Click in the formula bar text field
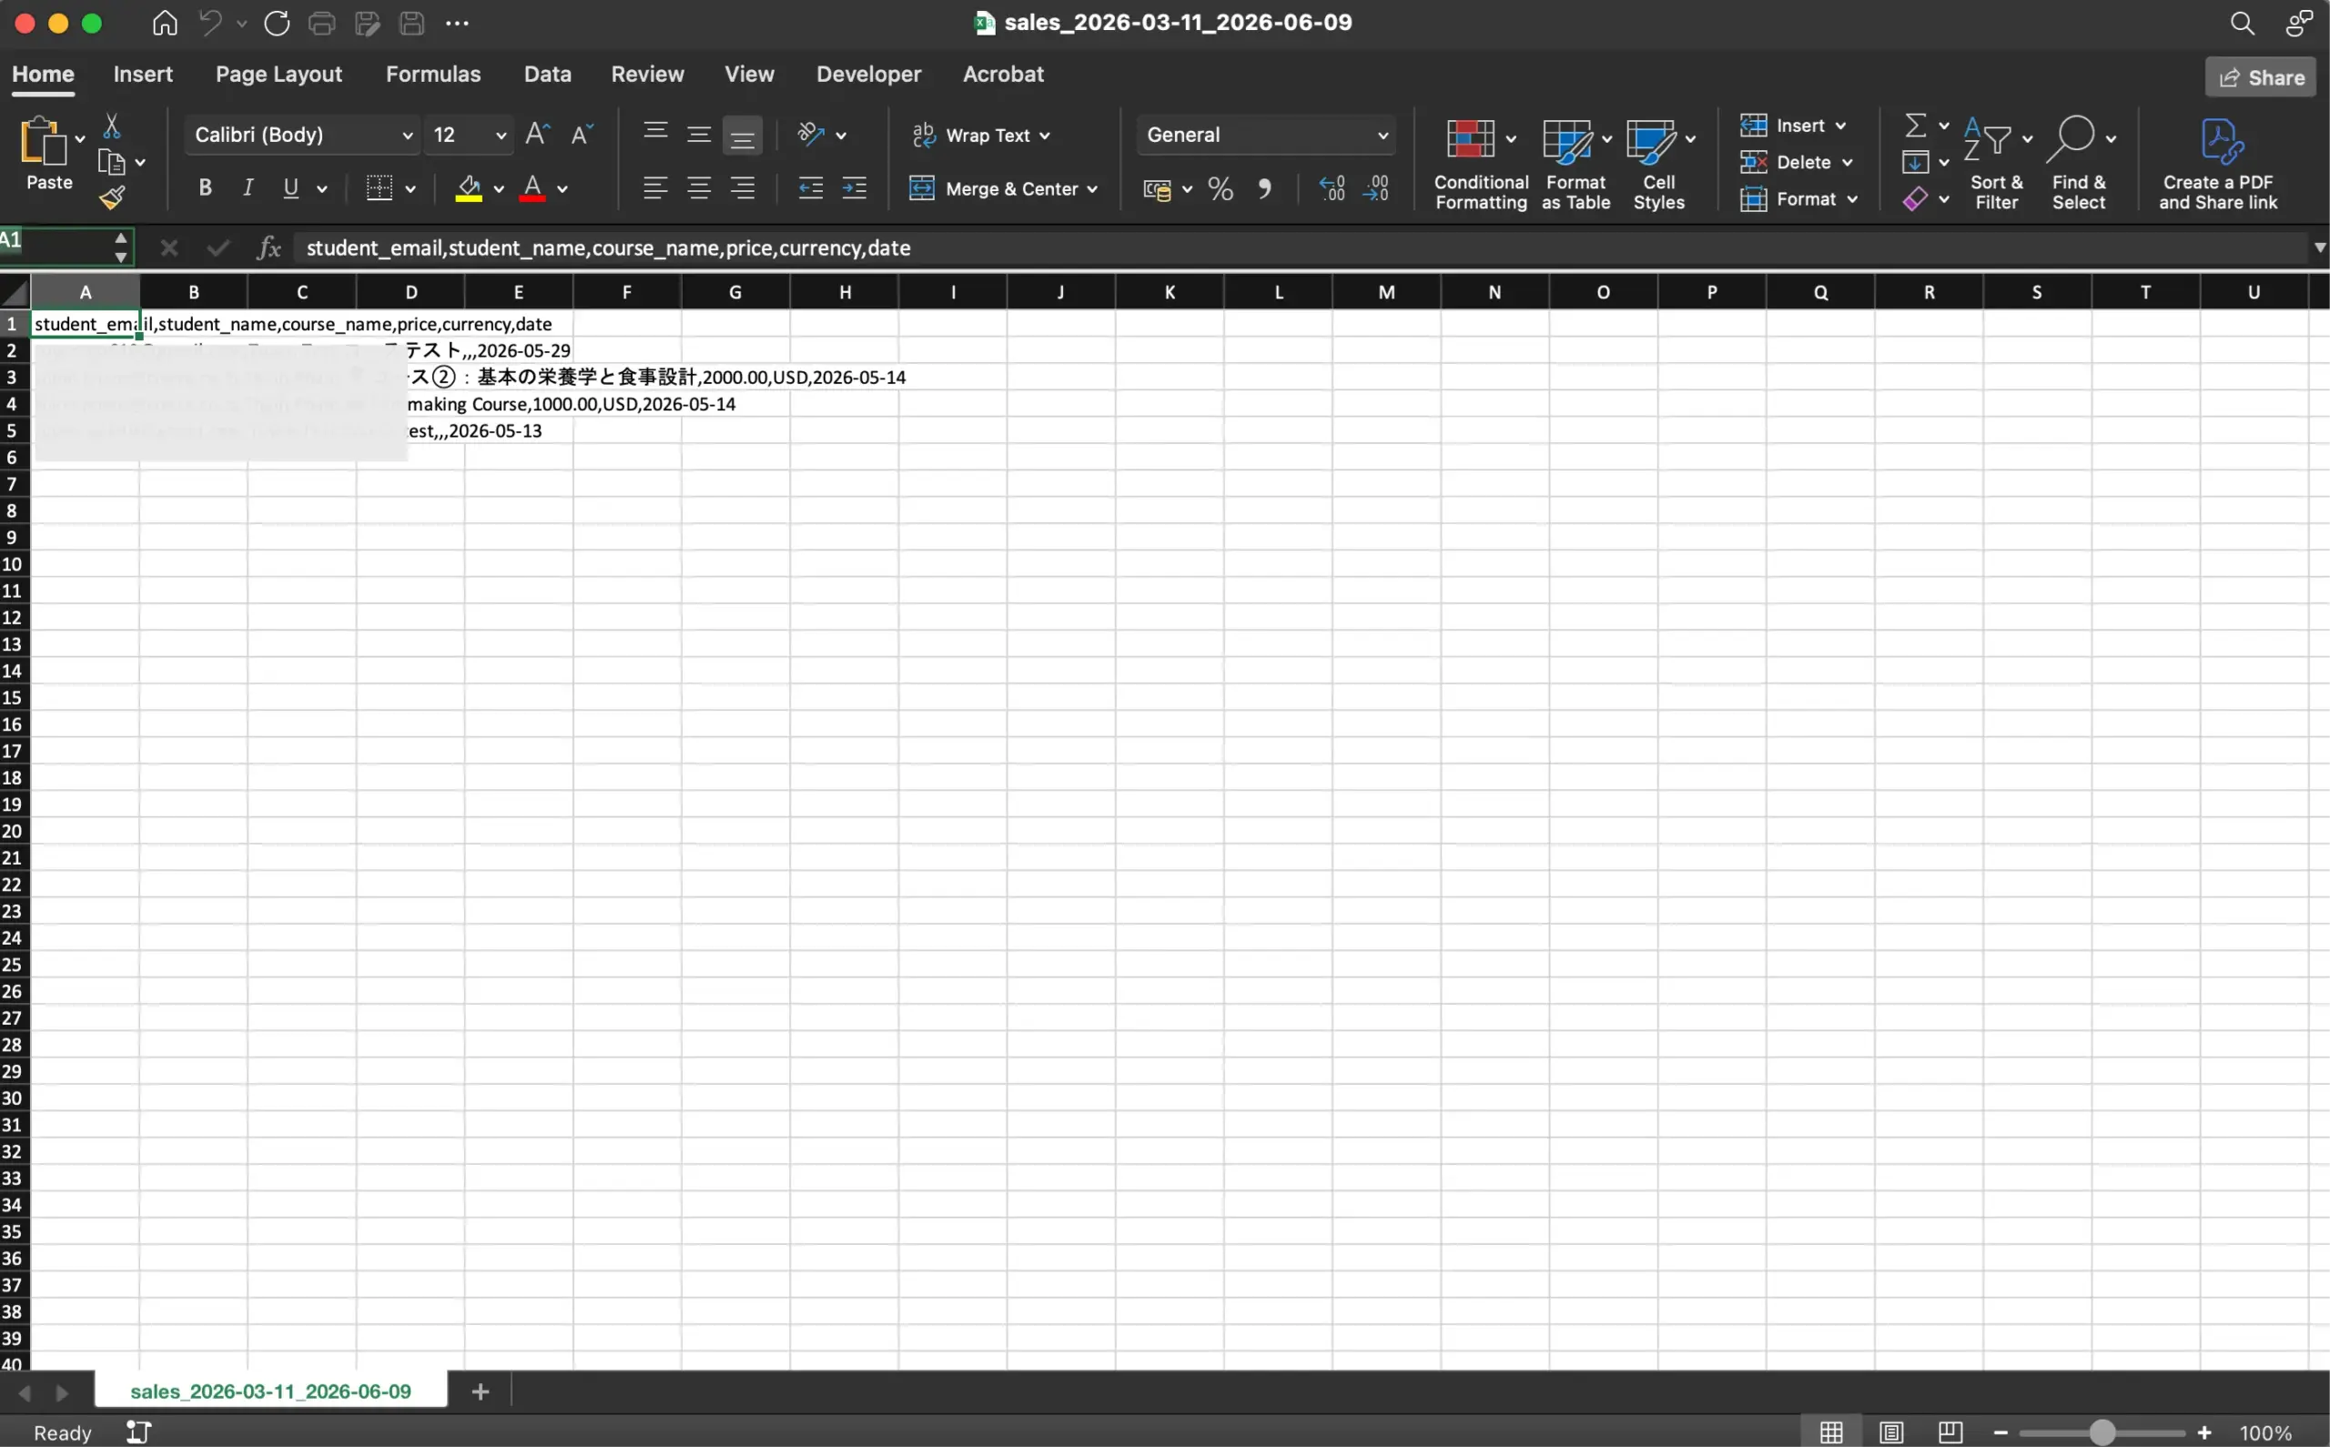Viewport: 2330px width, 1447px height. (1302, 248)
